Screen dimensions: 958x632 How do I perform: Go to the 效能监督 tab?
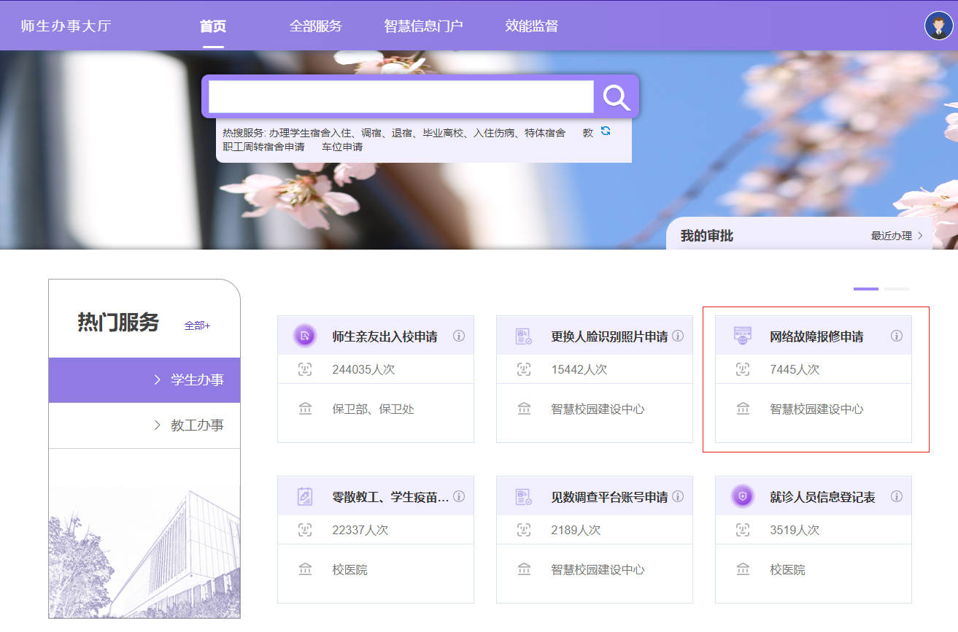(x=531, y=26)
